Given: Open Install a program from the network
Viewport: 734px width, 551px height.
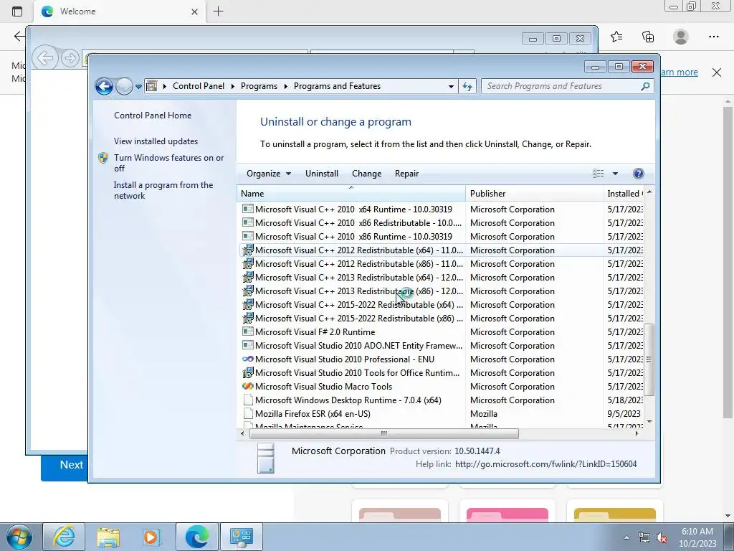Looking at the screenshot, I should 163,190.
